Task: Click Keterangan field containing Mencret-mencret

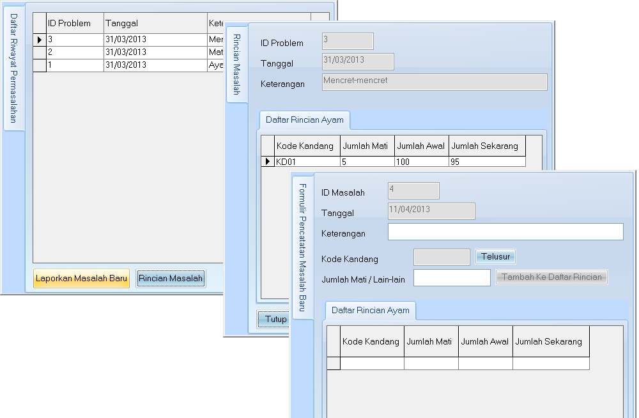Action: pos(435,82)
